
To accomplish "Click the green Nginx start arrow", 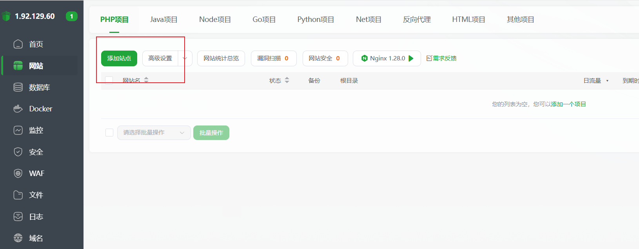I will point(411,58).
